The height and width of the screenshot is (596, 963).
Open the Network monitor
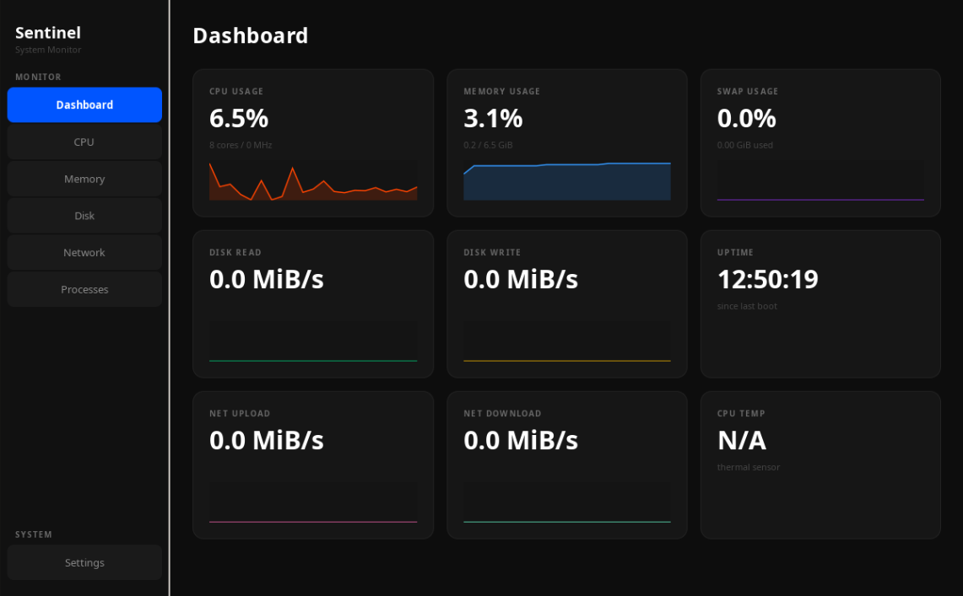pos(84,252)
